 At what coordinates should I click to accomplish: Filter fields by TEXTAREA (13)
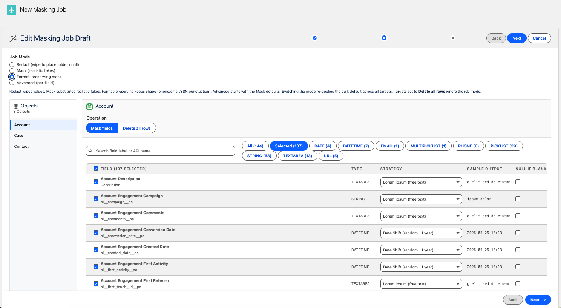(297, 156)
